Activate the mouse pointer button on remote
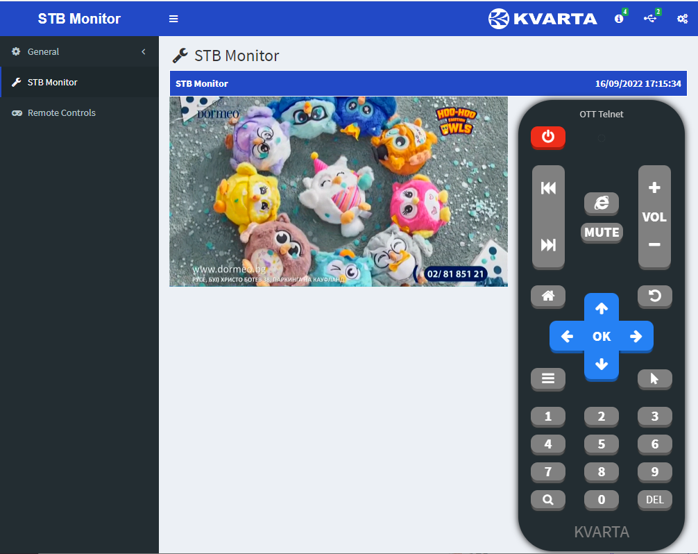This screenshot has height=554, width=698. point(654,378)
